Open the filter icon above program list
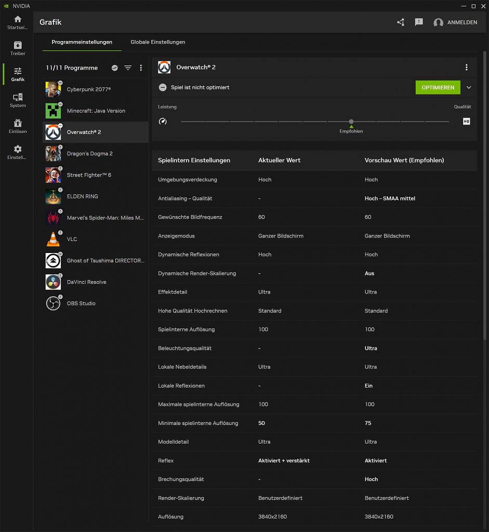The image size is (489, 532). pyautogui.click(x=128, y=68)
